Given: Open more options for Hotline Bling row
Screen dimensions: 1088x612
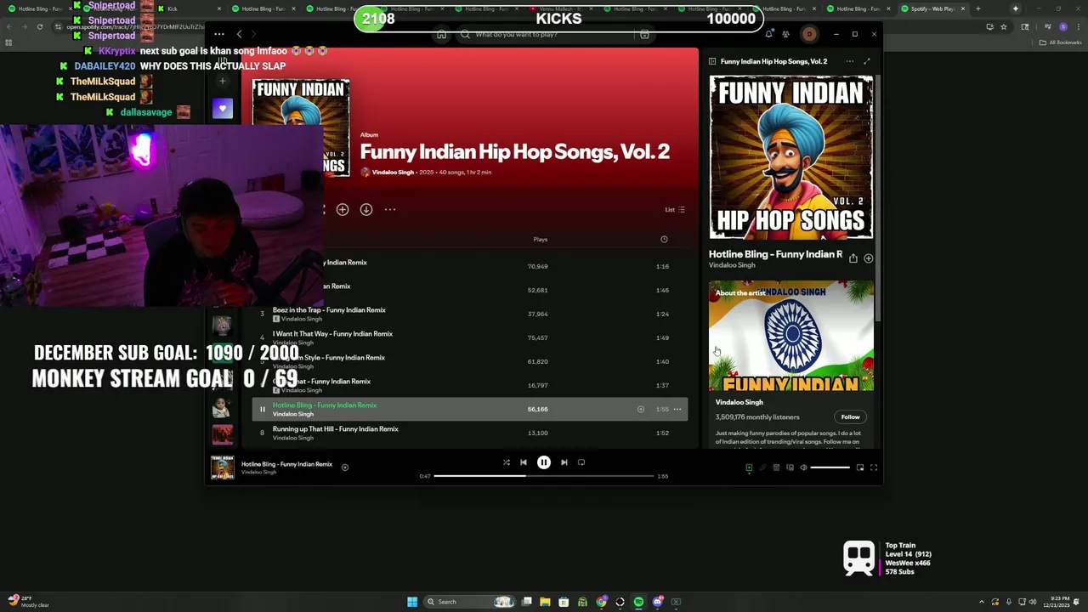Looking at the screenshot, I should click(677, 410).
